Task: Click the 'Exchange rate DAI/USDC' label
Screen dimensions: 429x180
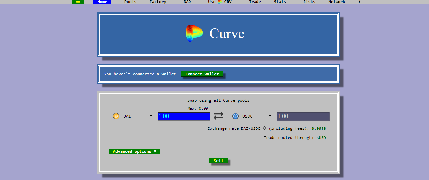Action: 234,128
